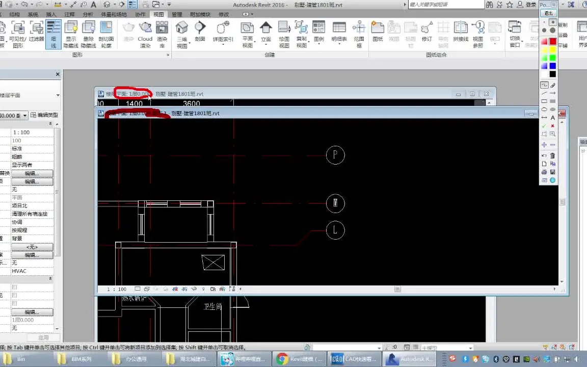587x367 pixels.
Task: Toggle Thin Lines (细线) button
Action: (54, 35)
